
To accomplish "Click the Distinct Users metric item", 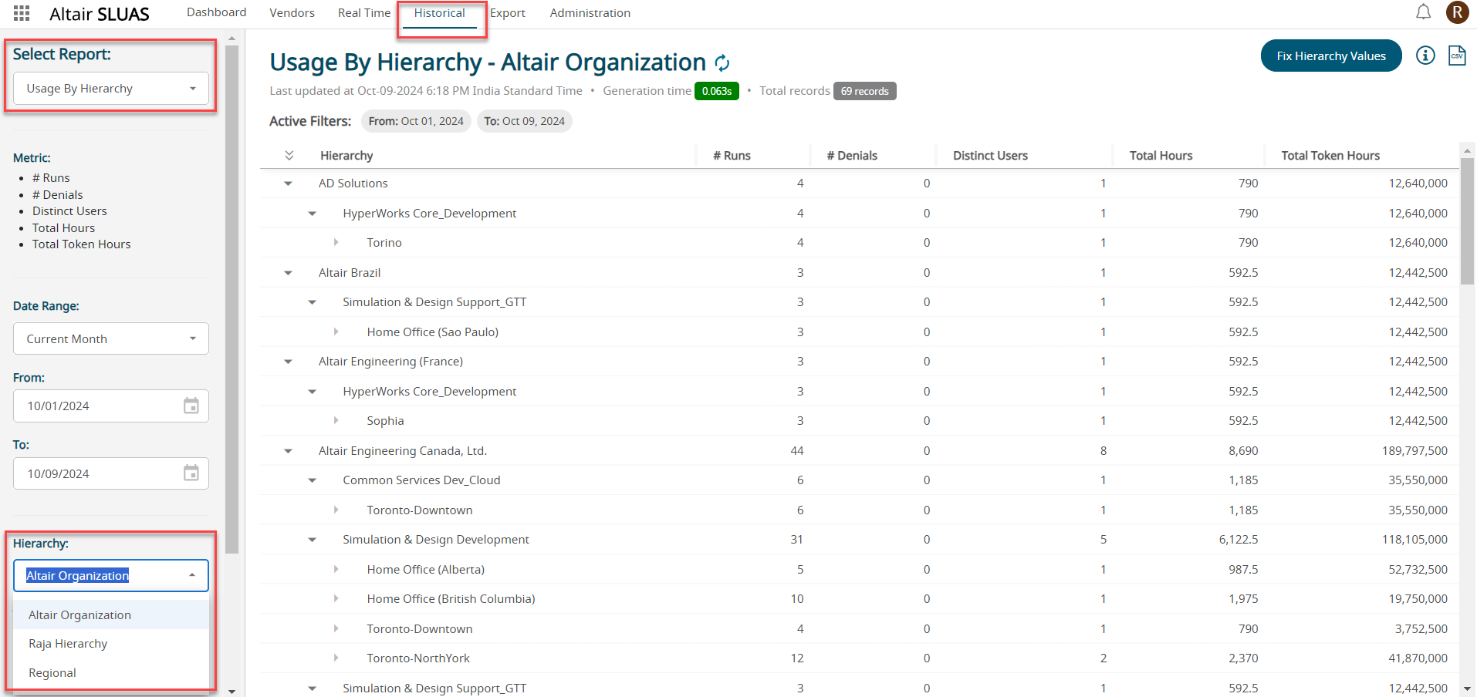I will 69,211.
